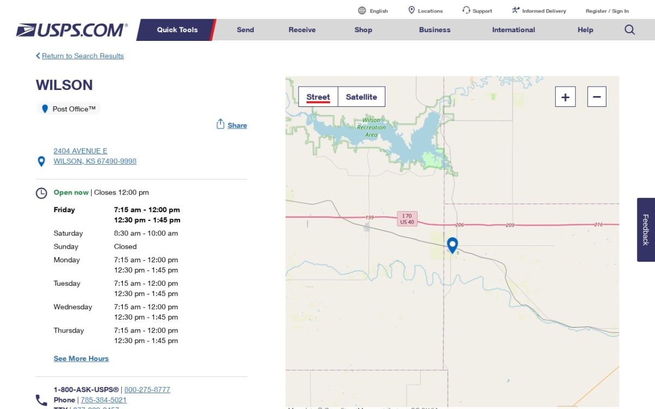Viewport: 655px width, 409px height.
Task: Click the I 70 US 40 highway shield
Action: tap(407, 219)
